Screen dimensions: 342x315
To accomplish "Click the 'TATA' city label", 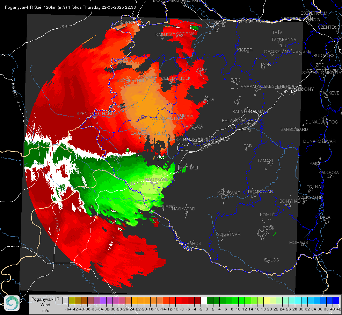I will [277, 32].
